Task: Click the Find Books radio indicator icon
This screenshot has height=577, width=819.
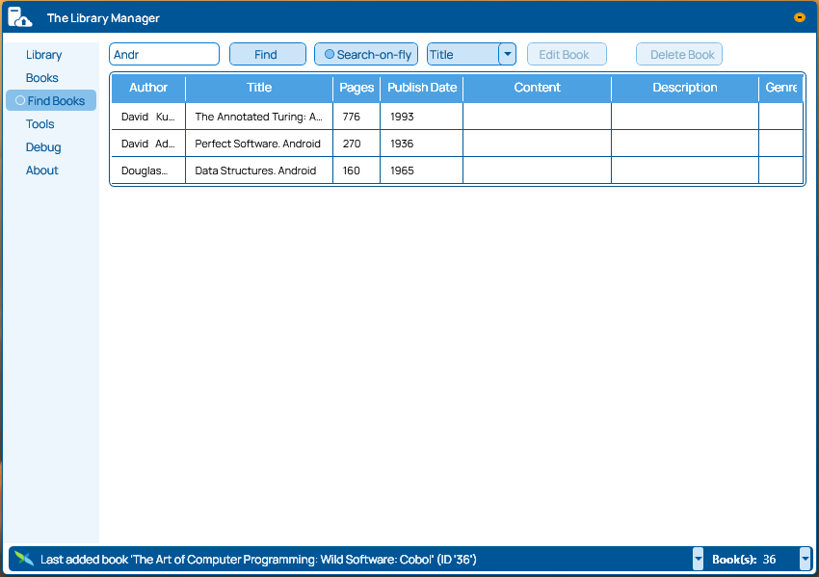Action: [18, 100]
